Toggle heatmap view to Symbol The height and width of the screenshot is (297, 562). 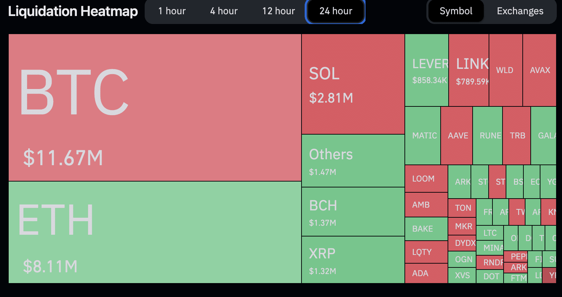pyautogui.click(x=456, y=11)
